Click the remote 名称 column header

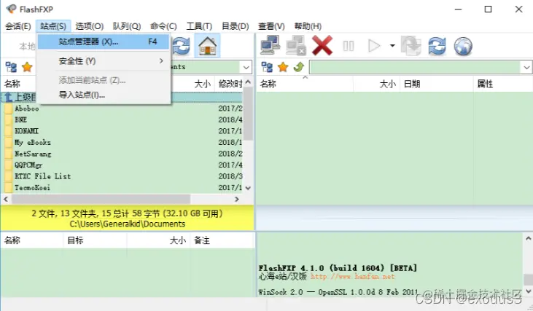pyautogui.click(x=305, y=84)
